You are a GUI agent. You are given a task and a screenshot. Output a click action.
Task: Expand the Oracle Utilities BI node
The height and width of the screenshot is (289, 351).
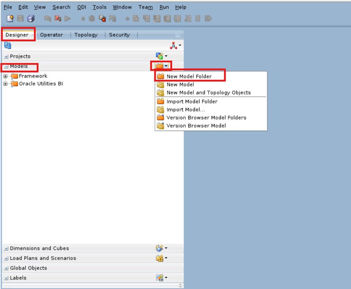(x=5, y=83)
